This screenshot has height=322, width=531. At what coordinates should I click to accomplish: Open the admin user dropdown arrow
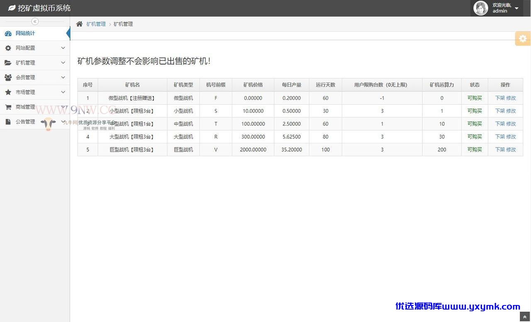[x=516, y=8]
